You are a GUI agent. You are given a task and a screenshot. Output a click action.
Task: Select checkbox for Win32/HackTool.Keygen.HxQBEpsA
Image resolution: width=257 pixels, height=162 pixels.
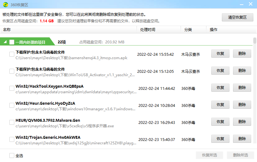(12, 88)
